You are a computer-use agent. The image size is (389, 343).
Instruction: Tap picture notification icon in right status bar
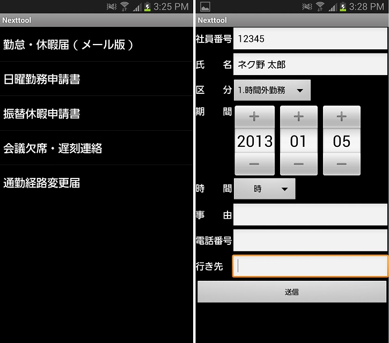click(x=205, y=6)
